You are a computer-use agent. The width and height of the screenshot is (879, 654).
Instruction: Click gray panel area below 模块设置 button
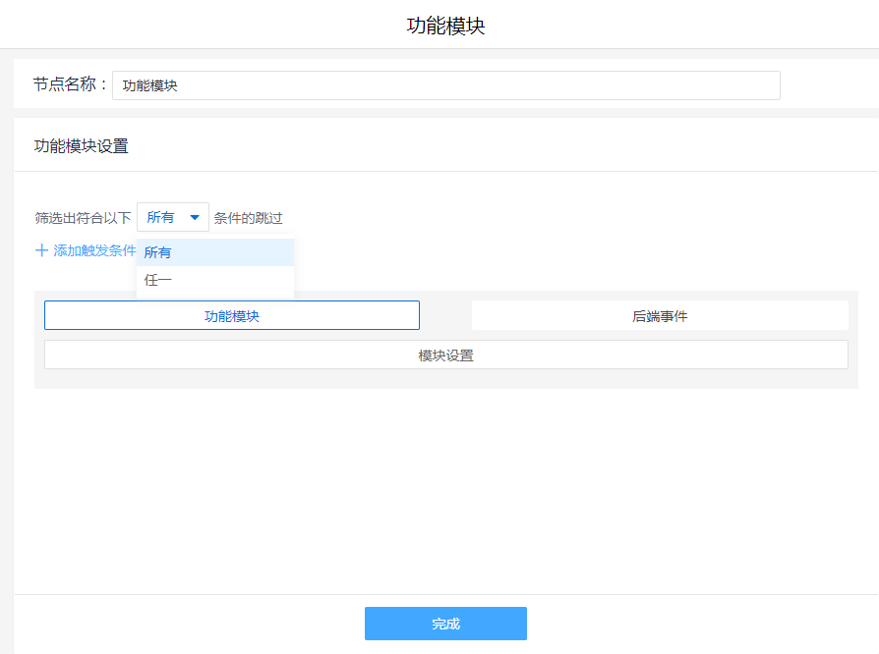click(445, 379)
